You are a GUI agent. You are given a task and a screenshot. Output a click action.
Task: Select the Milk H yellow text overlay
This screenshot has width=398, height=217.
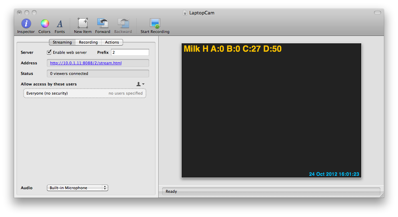[233, 49]
